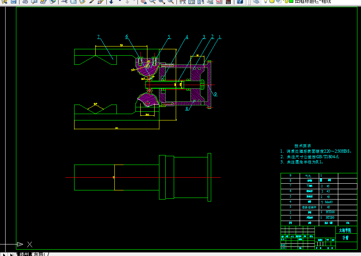Select the 281 overall length dimension

(x=116, y=128)
